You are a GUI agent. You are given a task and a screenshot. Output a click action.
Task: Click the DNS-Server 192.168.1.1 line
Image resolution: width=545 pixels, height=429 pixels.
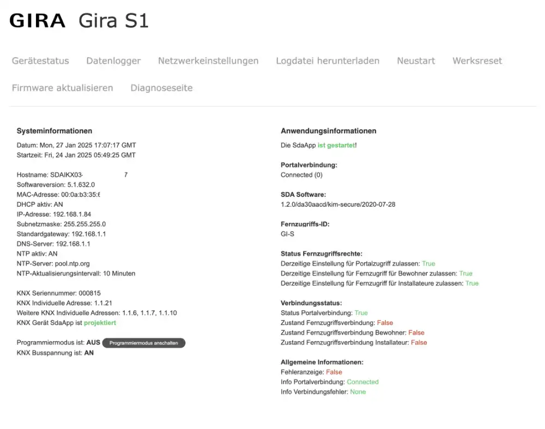pyautogui.click(x=53, y=244)
